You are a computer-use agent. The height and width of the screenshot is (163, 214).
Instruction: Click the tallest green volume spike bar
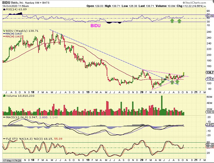click(x=162, y=105)
